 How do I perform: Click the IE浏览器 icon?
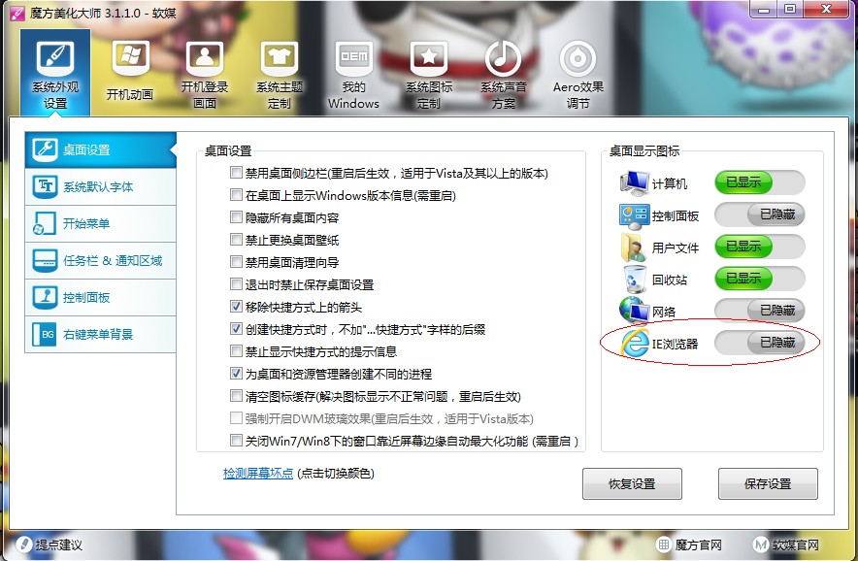click(635, 344)
